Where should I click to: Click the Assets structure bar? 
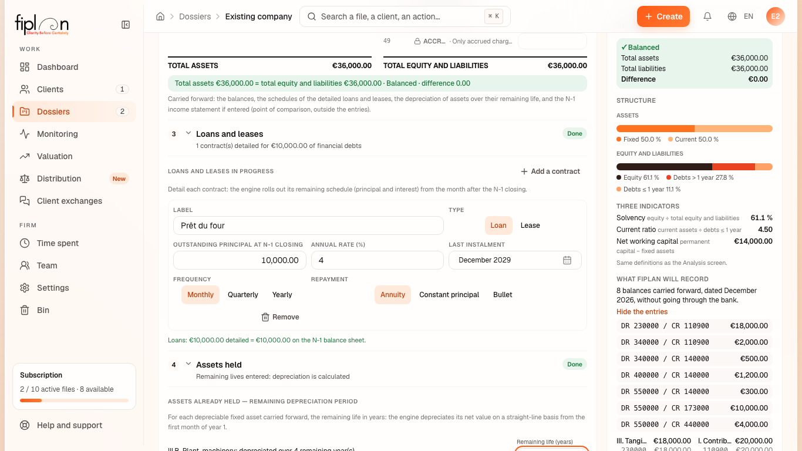695,129
